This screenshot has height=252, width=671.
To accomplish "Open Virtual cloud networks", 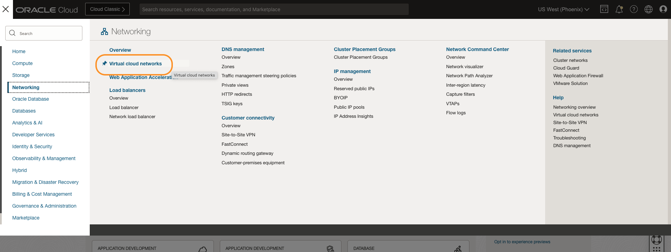I will (135, 64).
